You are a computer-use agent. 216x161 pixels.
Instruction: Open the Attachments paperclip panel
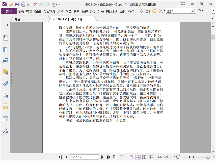tap(6, 83)
